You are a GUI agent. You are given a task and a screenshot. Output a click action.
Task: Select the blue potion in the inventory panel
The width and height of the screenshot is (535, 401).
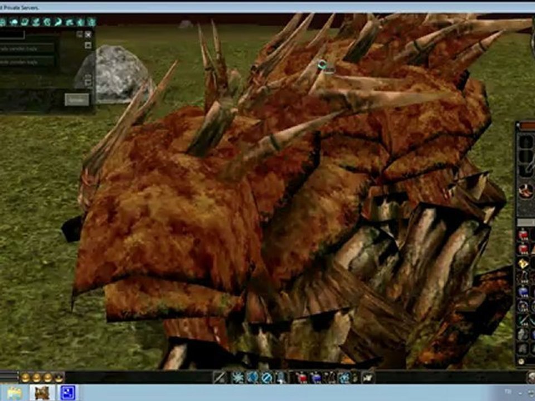523,292
